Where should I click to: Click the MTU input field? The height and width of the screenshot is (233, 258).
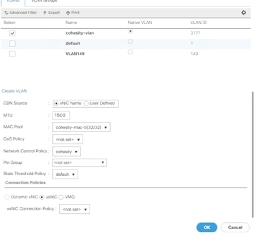click(x=61, y=116)
